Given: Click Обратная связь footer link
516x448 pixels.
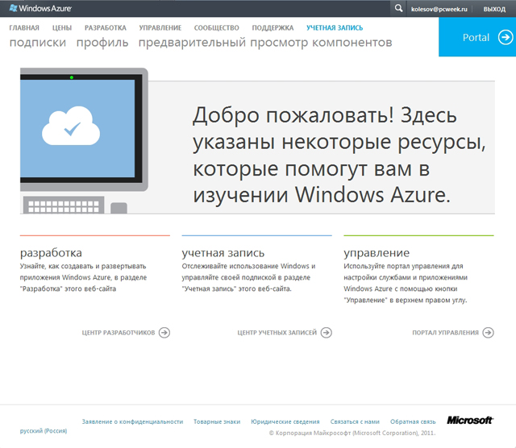Looking at the screenshot, I should tap(413, 421).
